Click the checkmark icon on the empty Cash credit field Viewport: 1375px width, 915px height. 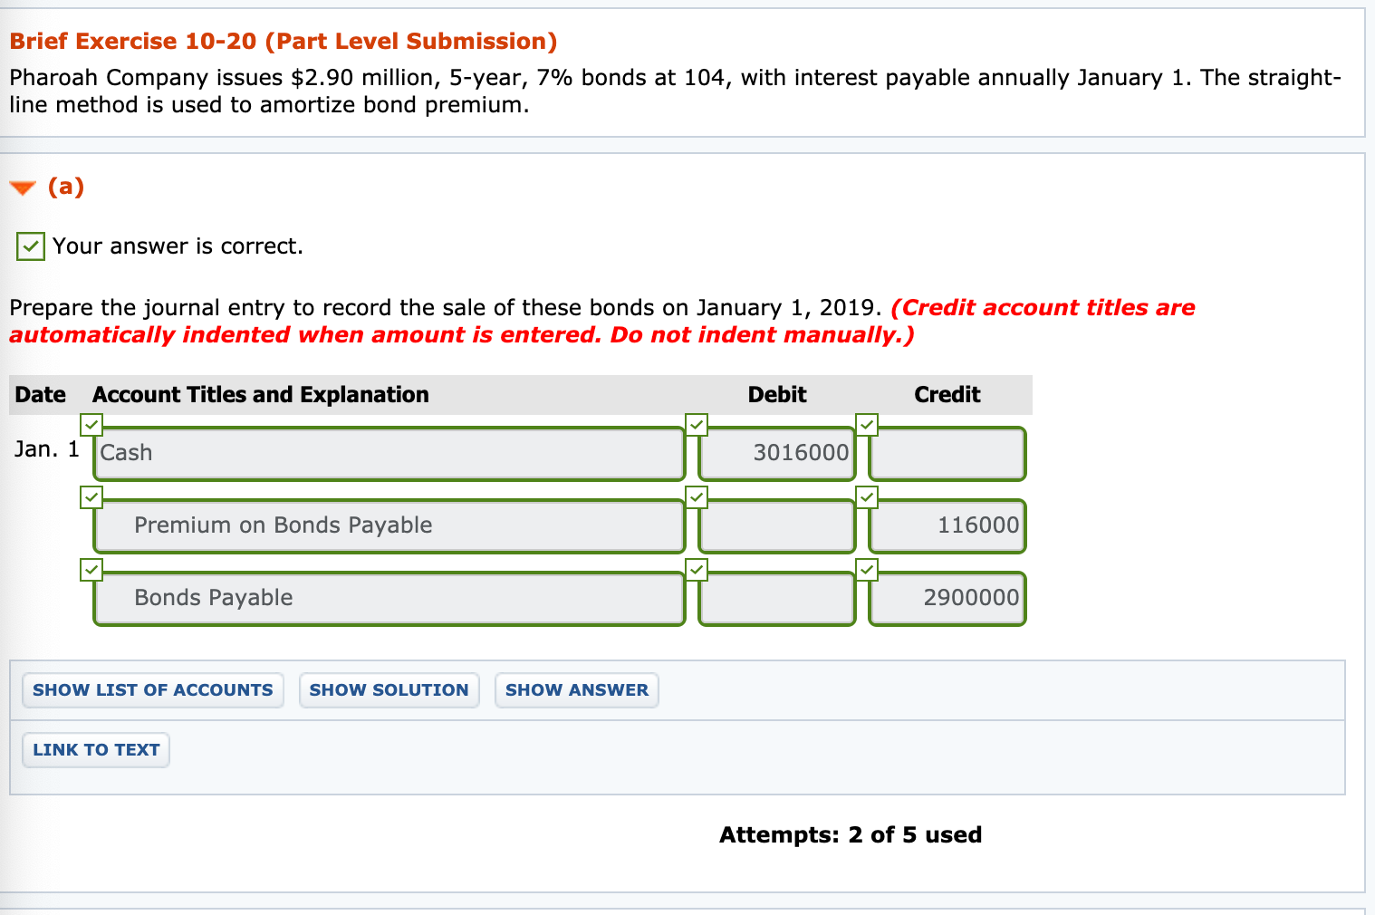(x=866, y=425)
